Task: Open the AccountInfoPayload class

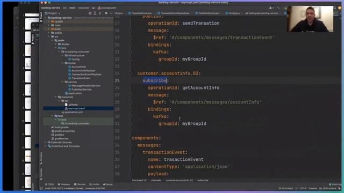Action: tap(82, 70)
